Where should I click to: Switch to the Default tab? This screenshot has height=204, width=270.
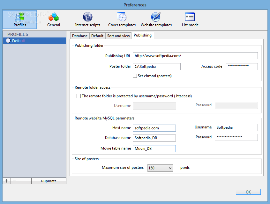[97, 36]
